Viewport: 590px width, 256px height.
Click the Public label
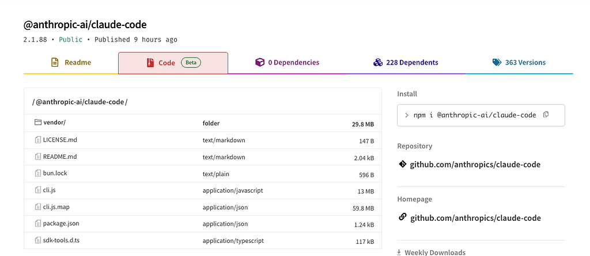tap(70, 40)
